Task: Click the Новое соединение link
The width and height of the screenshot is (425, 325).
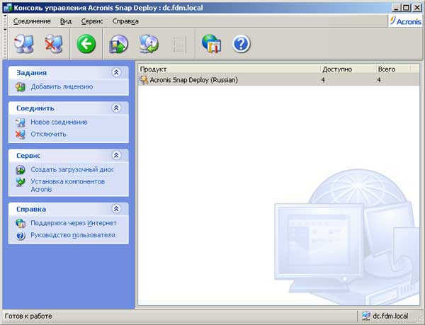Action: [x=59, y=122]
